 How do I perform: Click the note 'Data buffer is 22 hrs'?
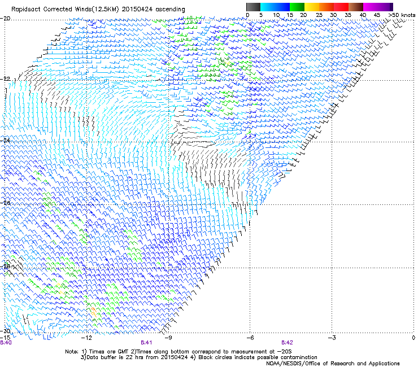click(x=117, y=357)
